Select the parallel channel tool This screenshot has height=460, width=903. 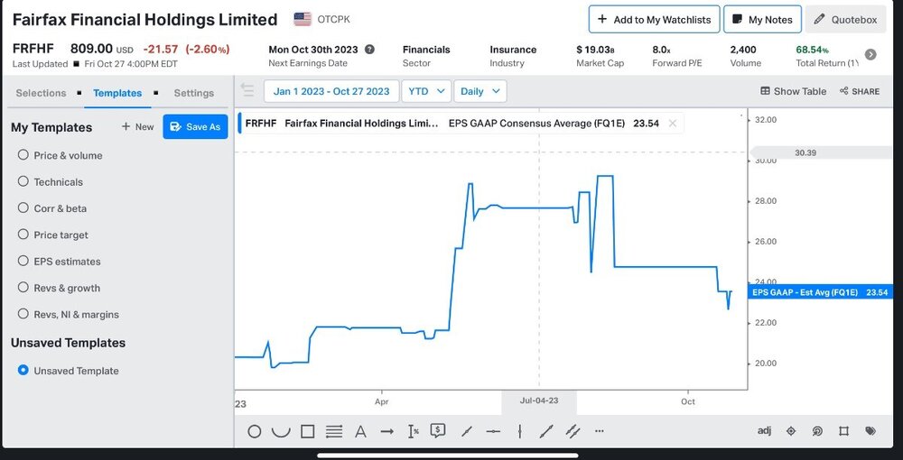[x=573, y=431]
